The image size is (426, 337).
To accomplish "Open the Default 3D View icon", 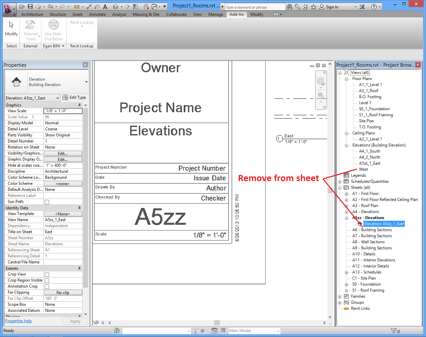I will [x=116, y=6].
